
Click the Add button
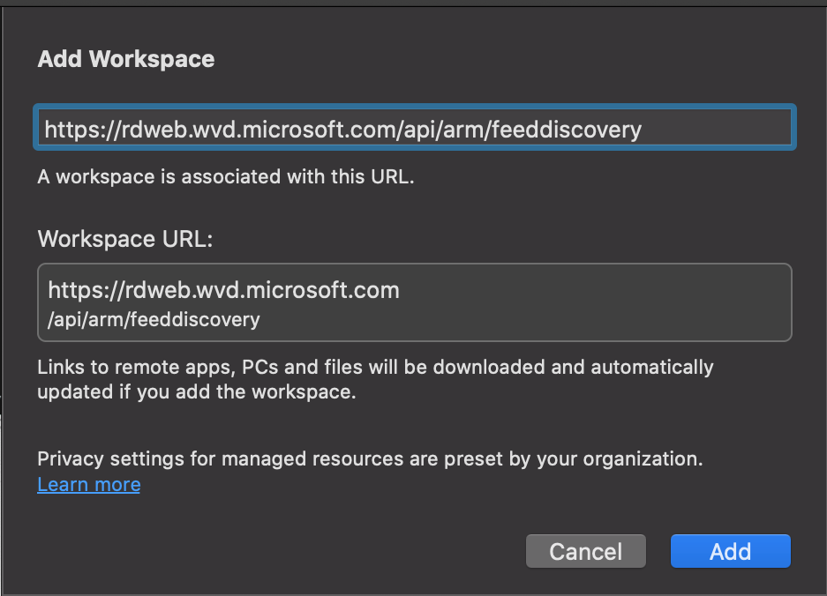(731, 551)
